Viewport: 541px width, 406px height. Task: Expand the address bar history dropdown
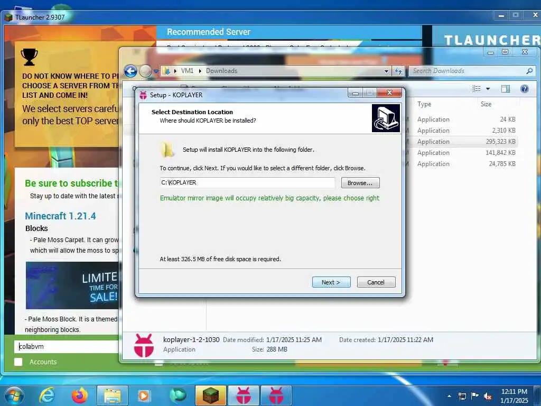(x=386, y=71)
